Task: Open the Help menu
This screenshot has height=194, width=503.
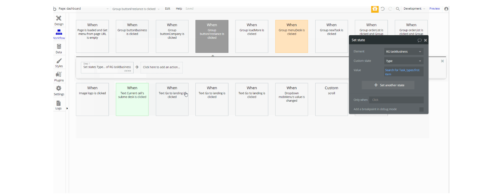Action: tap(179, 9)
